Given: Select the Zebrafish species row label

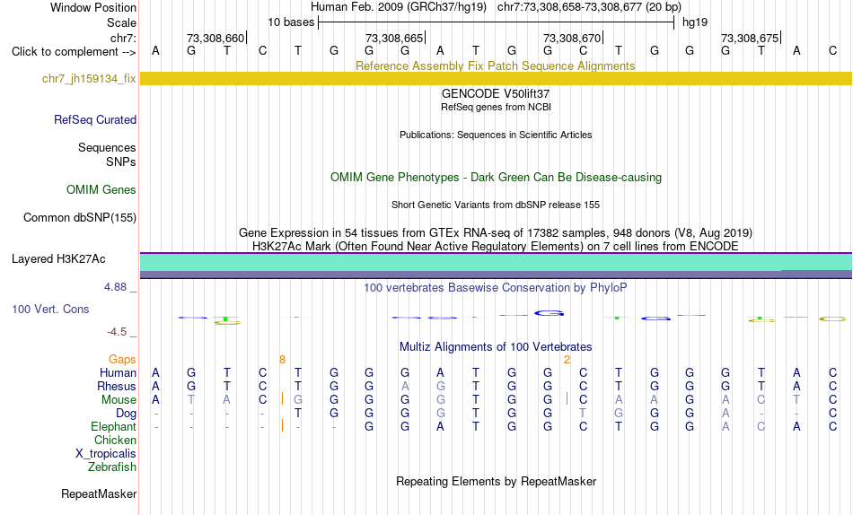Looking at the screenshot, I should point(112,467).
